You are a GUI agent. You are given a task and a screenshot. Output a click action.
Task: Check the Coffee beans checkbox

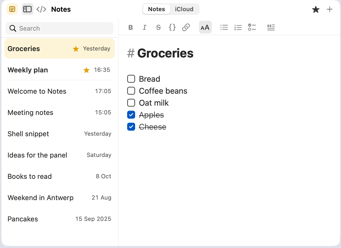click(131, 91)
